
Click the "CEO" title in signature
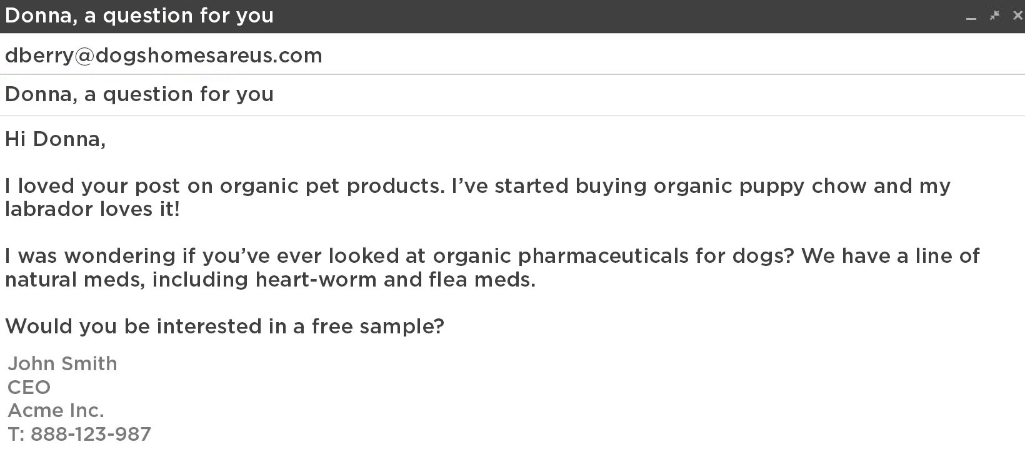(x=29, y=387)
